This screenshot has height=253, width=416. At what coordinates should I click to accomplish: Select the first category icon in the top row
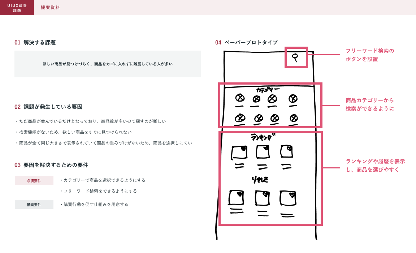click(240, 98)
